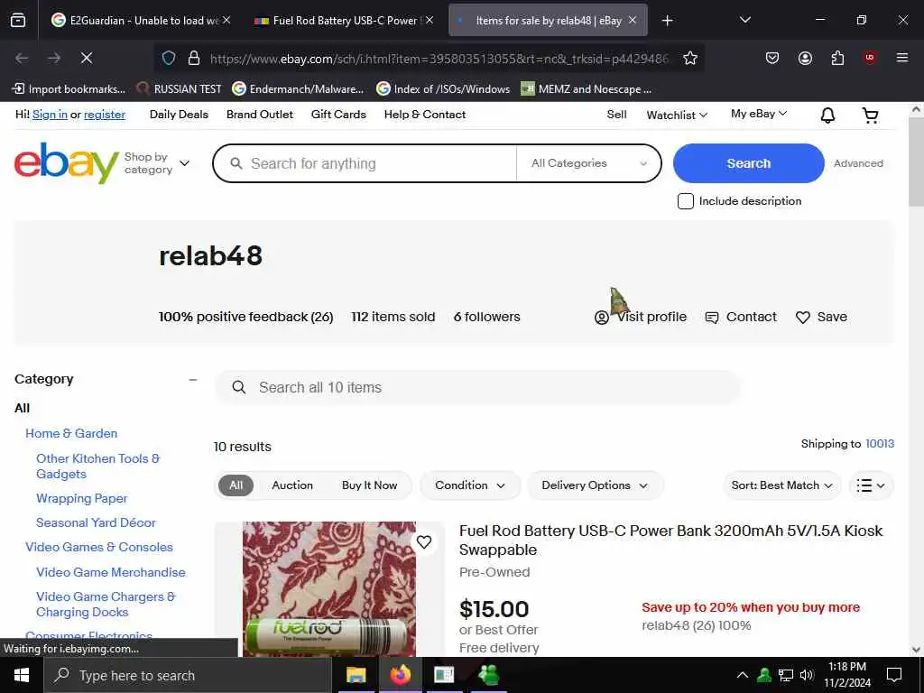Click the tracking protection shield icon
This screenshot has height=693, width=924.
click(169, 58)
